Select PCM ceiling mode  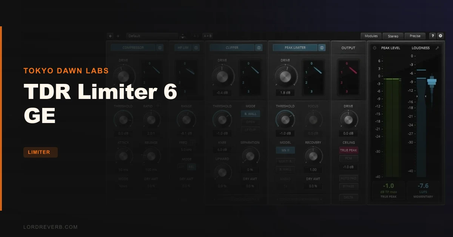[x=348, y=158]
